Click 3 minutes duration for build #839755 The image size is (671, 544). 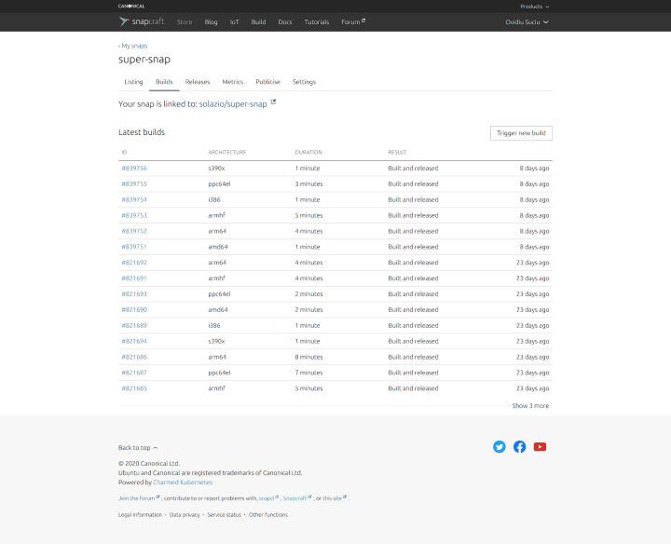[308, 184]
